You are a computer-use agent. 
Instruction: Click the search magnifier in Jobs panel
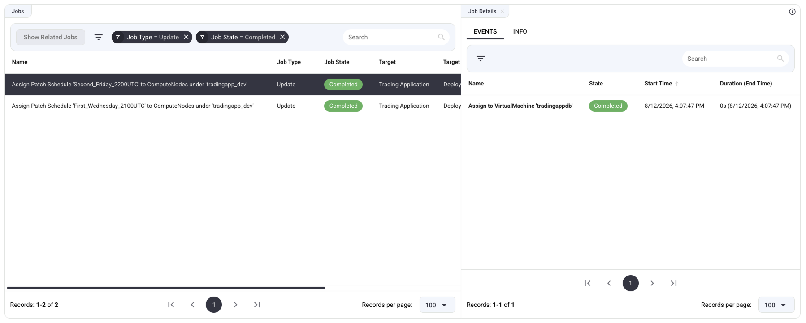tap(441, 37)
